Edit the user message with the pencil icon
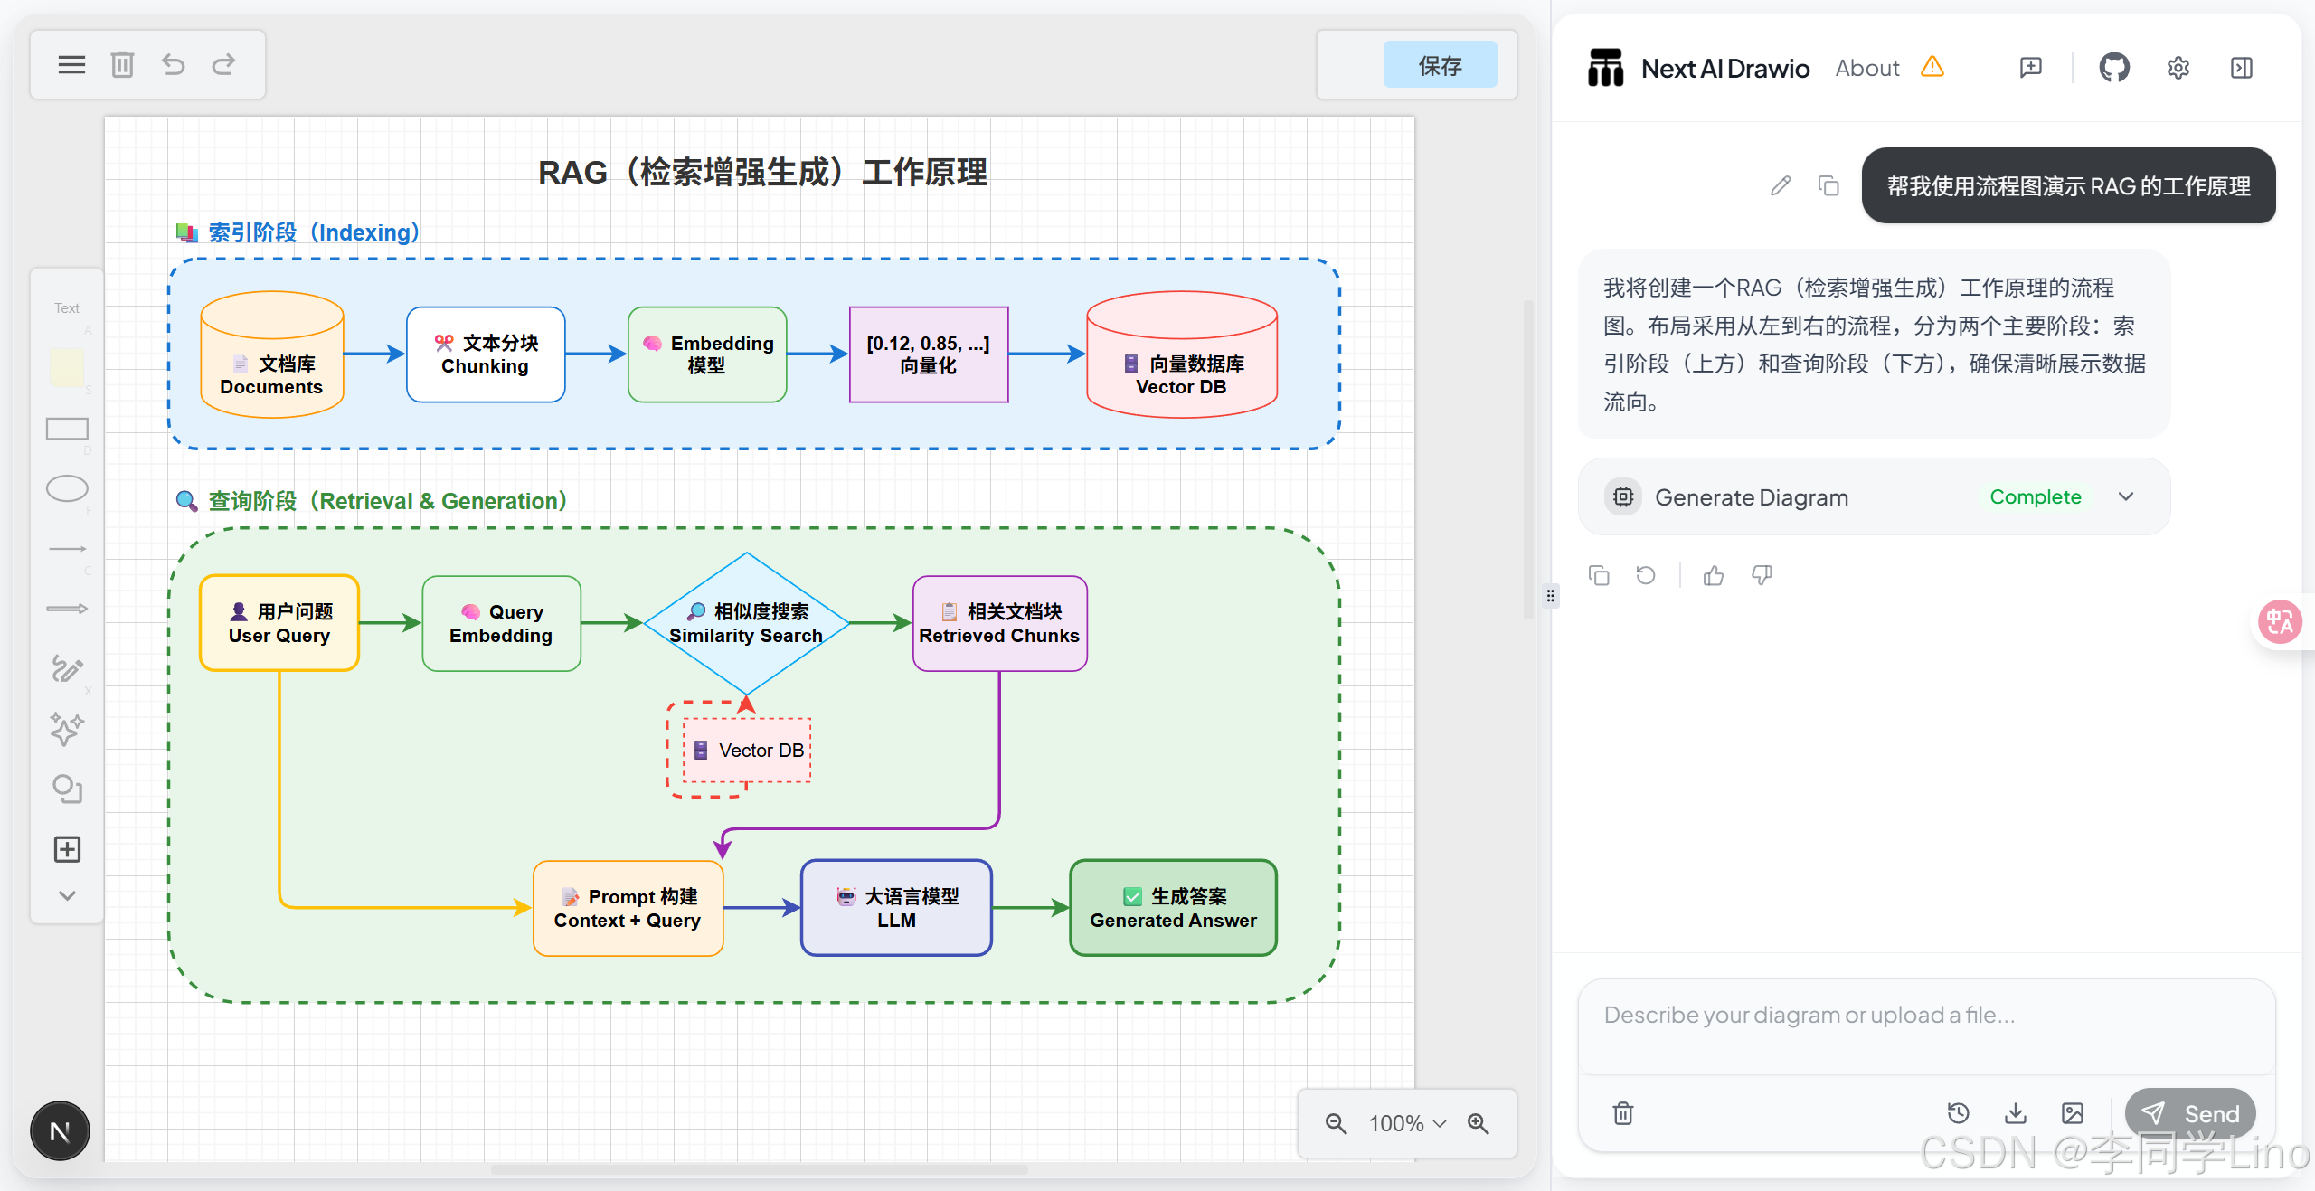 [x=1781, y=185]
